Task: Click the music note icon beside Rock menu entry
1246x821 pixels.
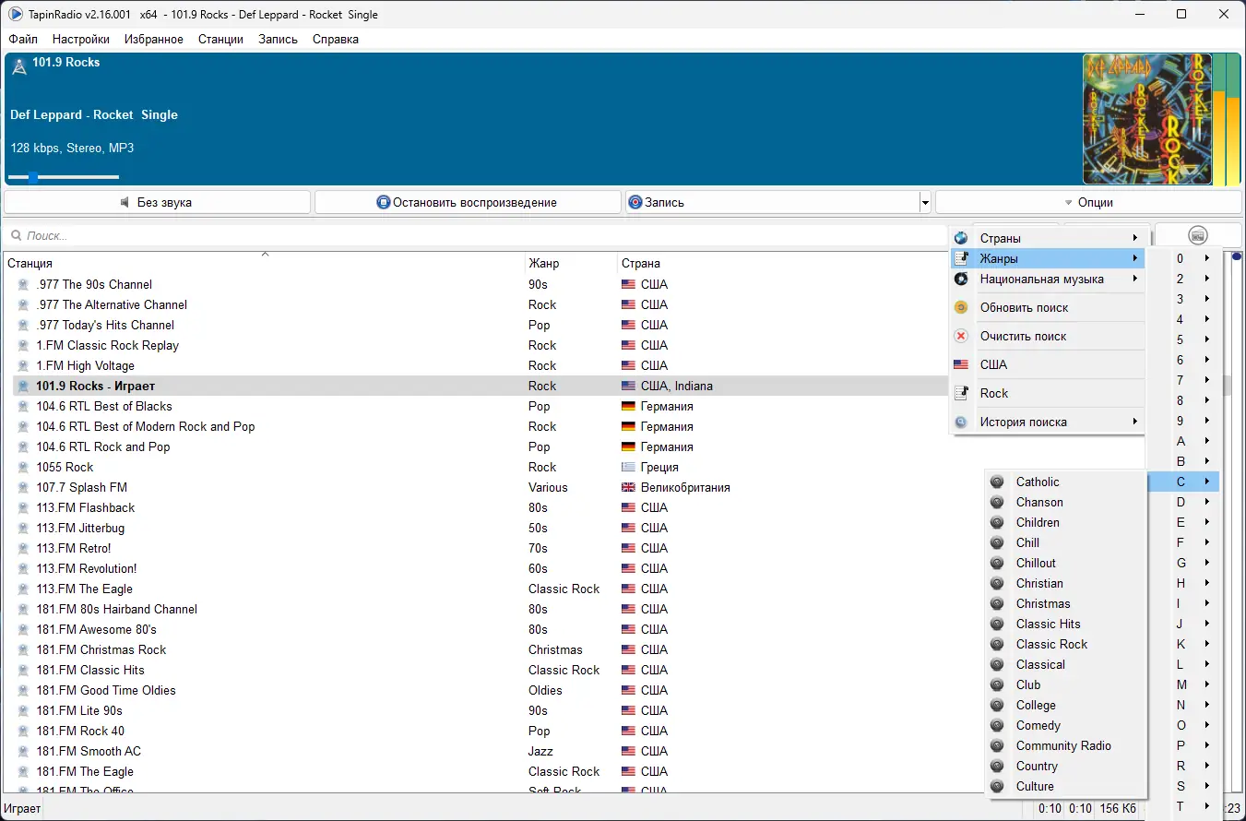Action: pos(961,393)
